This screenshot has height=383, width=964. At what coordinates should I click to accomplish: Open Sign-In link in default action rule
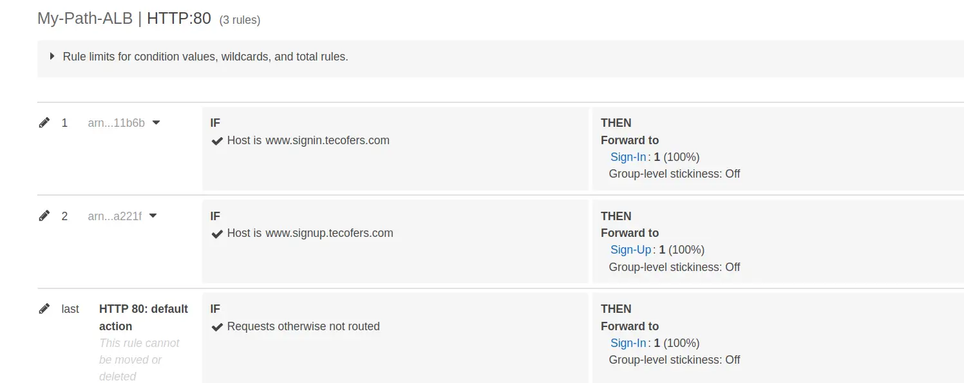point(628,342)
